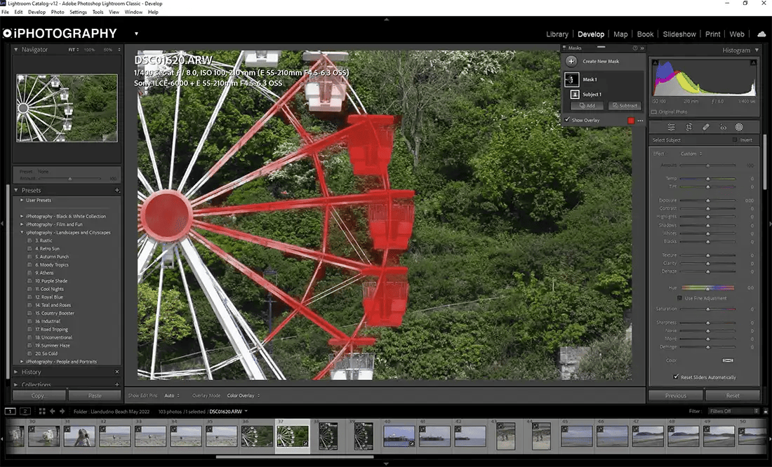The height and width of the screenshot is (467, 772).
Task: Enable the Invert mask checkbox
Action: [735, 140]
